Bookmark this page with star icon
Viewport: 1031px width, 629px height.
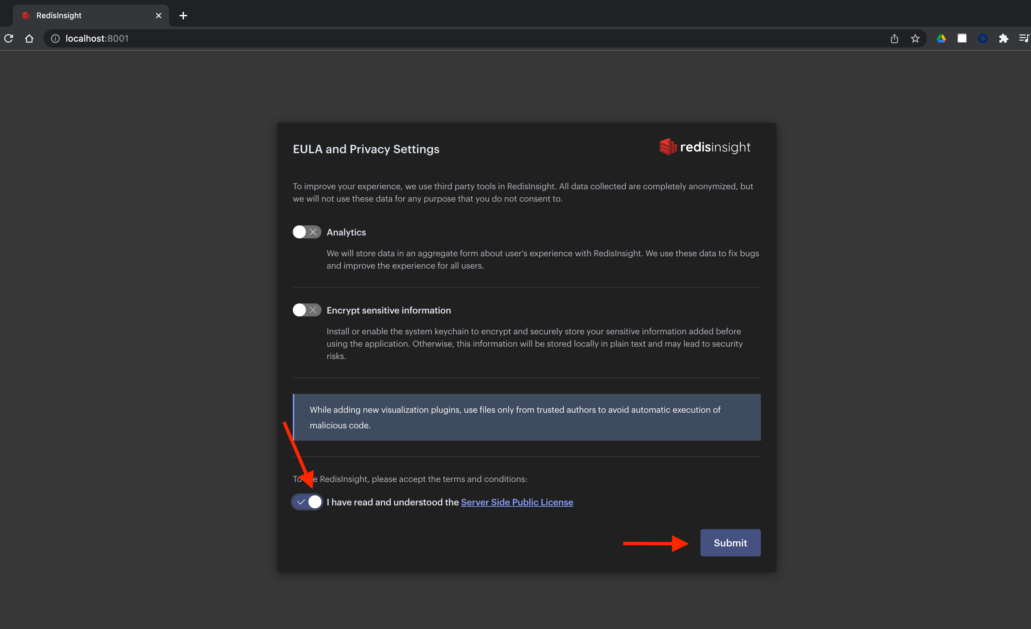click(915, 38)
